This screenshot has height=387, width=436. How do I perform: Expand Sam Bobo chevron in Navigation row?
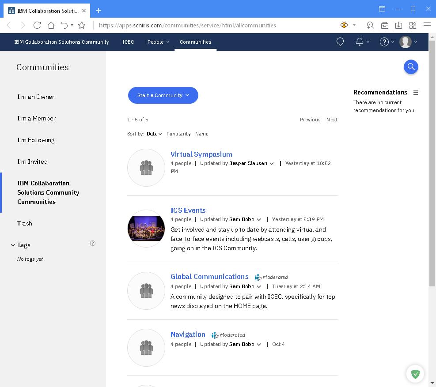click(x=259, y=345)
